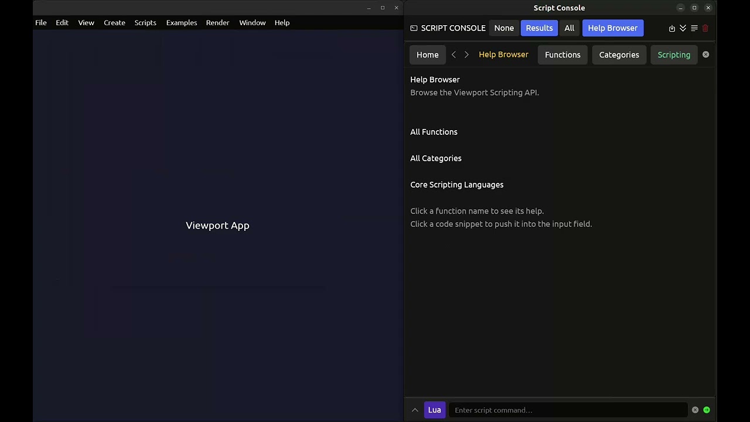Click the red trash clear-console icon
The height and width of the screenshot is (422, 750).
pos(705,28)
